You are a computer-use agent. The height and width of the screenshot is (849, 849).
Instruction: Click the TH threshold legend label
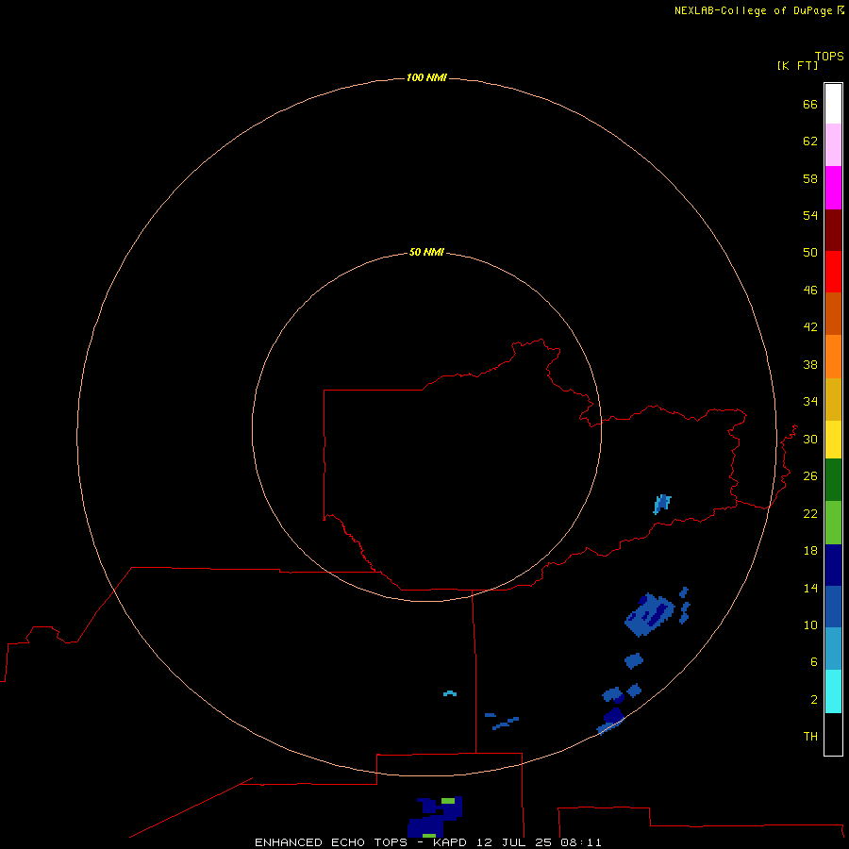pyautogui.click(x=810, y=736)
